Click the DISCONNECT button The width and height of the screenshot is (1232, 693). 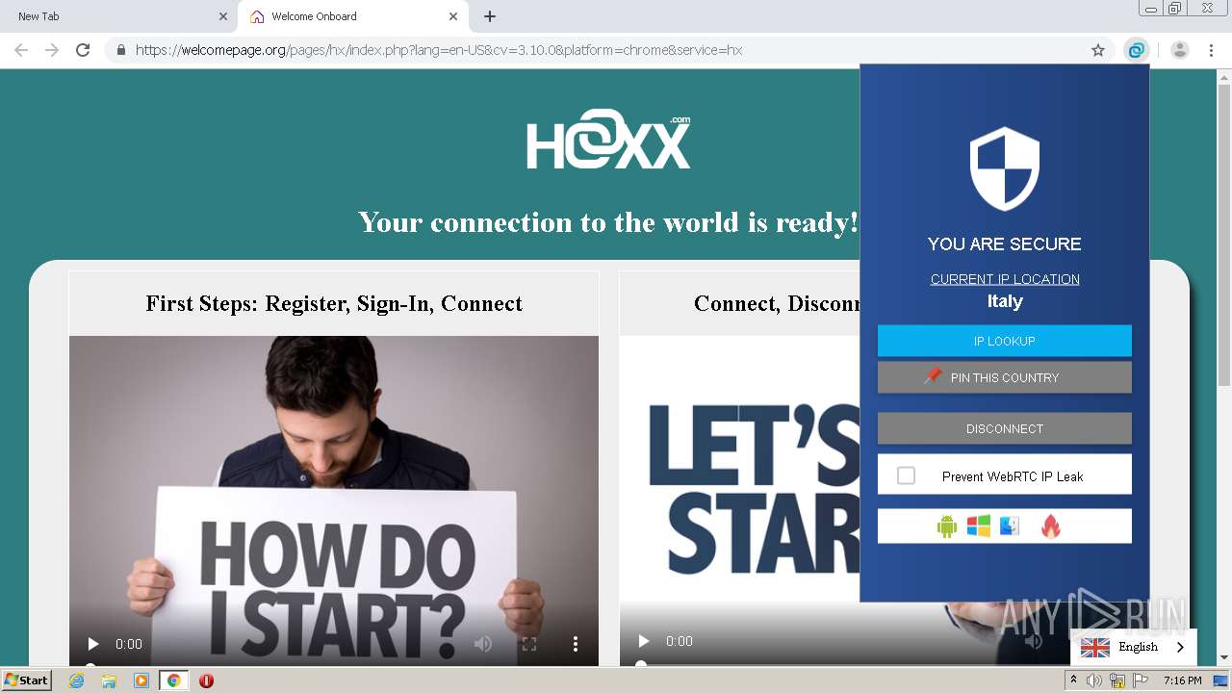click(1005, 428)
